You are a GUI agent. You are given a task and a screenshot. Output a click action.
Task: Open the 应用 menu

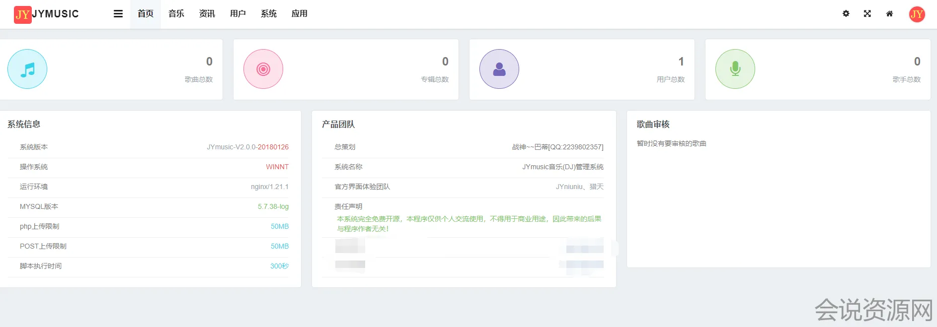[300, 14]
